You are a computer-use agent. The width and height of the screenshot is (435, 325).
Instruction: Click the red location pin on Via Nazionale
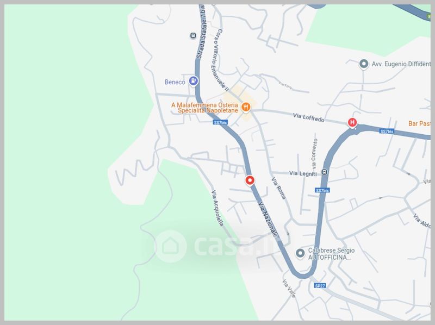click(250, 180)
